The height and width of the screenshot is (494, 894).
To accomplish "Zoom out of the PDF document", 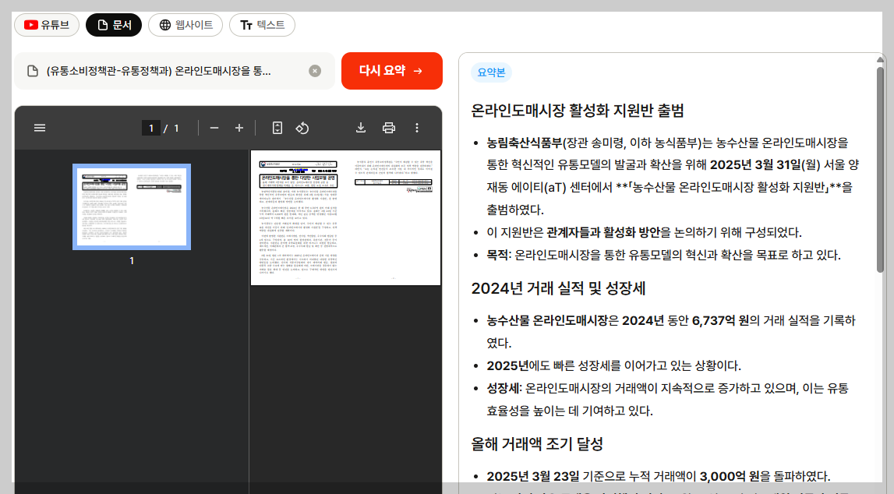I will click(x=214, y=127).
